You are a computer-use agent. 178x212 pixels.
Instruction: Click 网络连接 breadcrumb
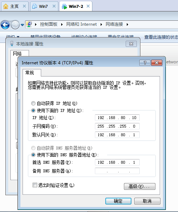pos(114,24)
